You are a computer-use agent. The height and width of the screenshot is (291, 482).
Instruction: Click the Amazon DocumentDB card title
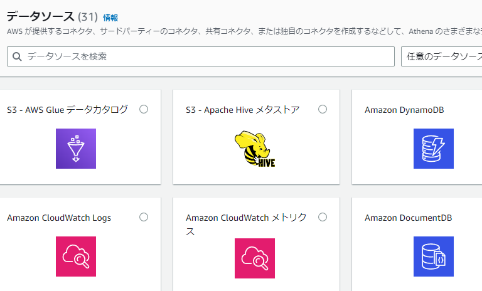[x=408, y=218]
